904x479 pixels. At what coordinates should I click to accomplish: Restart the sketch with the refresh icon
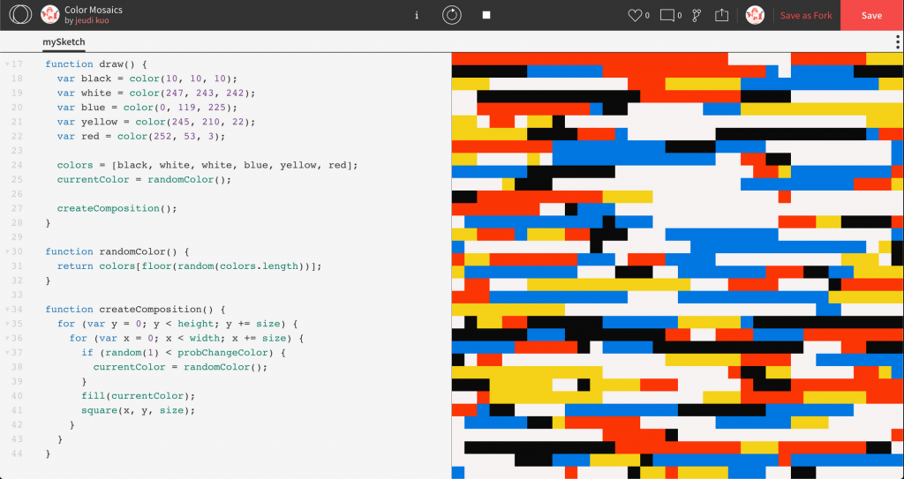(x=451, y=15)
